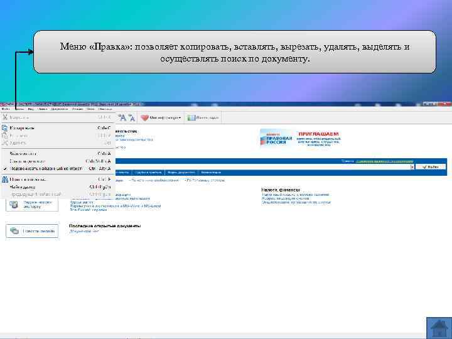Open link about MS-Word and MS-Excel forms
Image resolution: width=452 pixels, height=339 pixels.
click(x=116, y=206)
